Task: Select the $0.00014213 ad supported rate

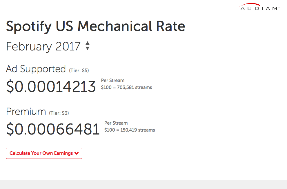Action: (x=51, y=86)
